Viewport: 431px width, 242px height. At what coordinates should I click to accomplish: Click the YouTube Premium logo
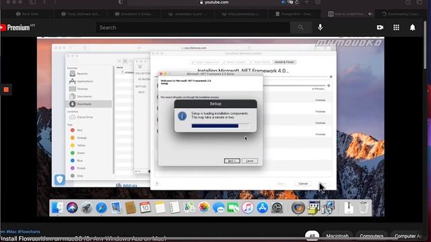coord(18,28)
